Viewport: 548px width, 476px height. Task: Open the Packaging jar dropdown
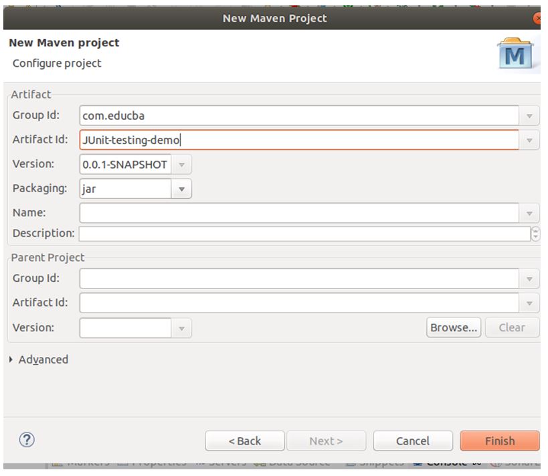tap(182, 189)
